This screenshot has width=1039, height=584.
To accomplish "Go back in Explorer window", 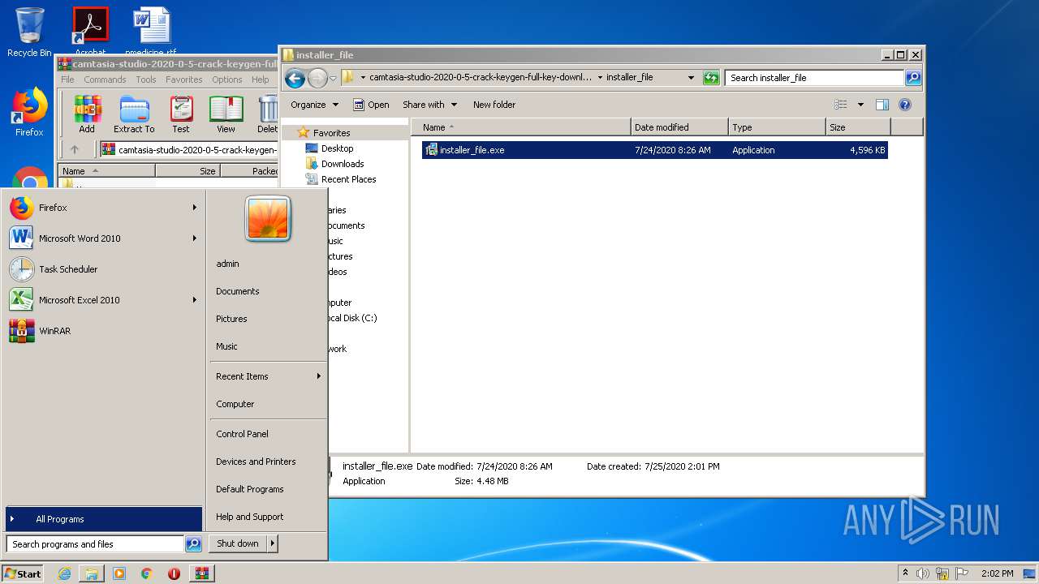I will point(295,78).
